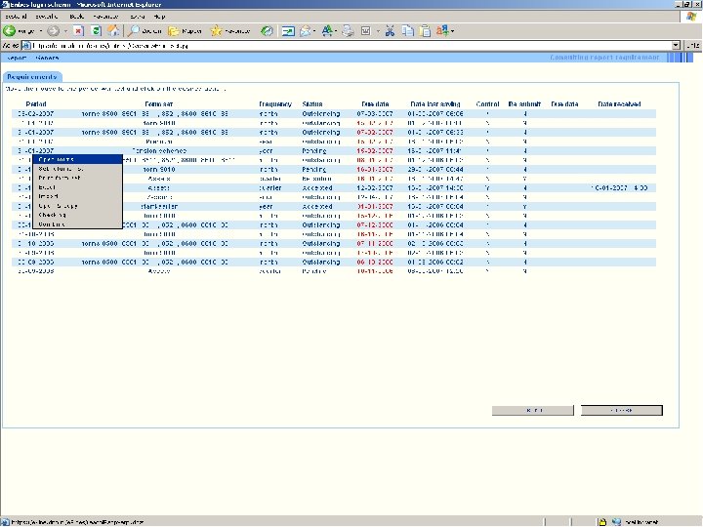Screen dimensions: 703x527
Task: Expand the Forward button history dropdown arrow
Action: coord(65,31)
